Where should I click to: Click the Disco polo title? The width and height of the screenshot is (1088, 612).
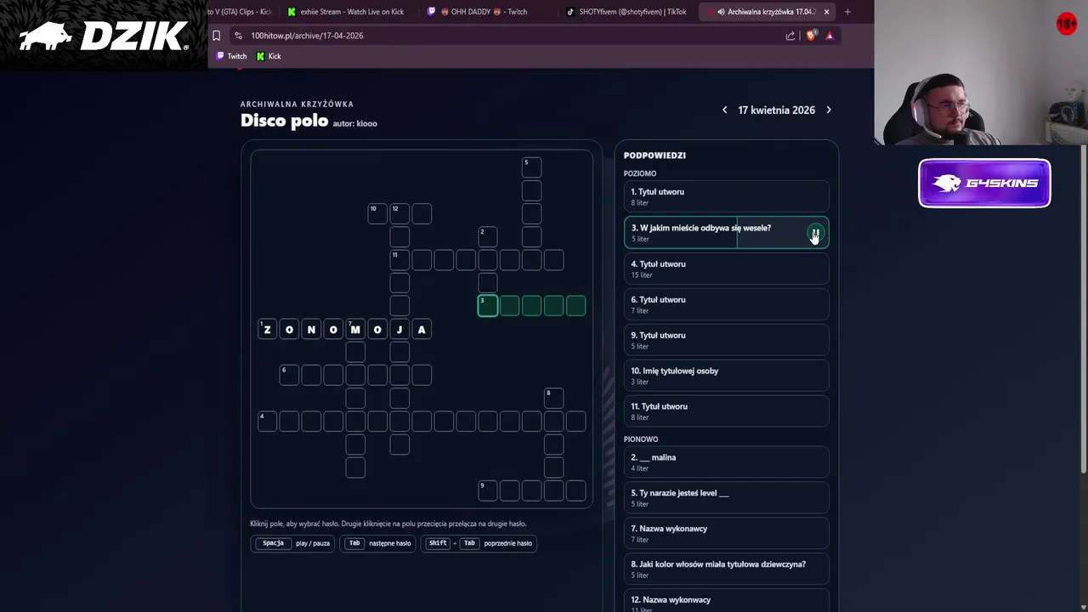284,121
